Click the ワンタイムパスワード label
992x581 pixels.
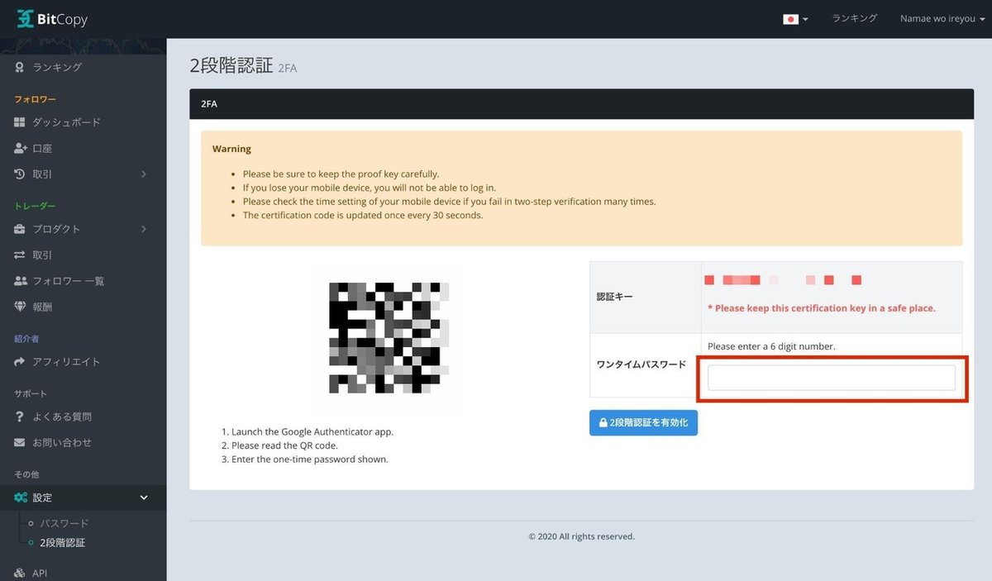tap(641, 364)
